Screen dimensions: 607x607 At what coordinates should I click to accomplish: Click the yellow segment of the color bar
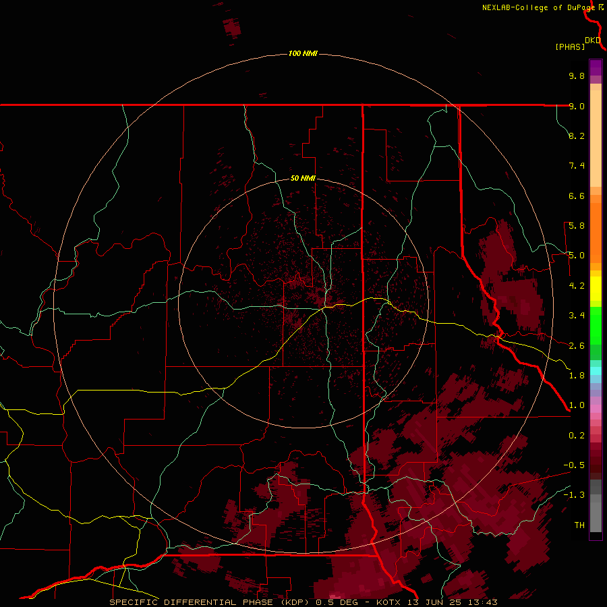tap(596, 289)
